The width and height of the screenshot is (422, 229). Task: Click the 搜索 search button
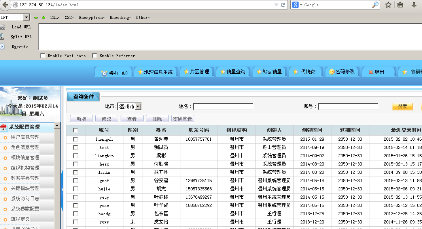(402, 106)
